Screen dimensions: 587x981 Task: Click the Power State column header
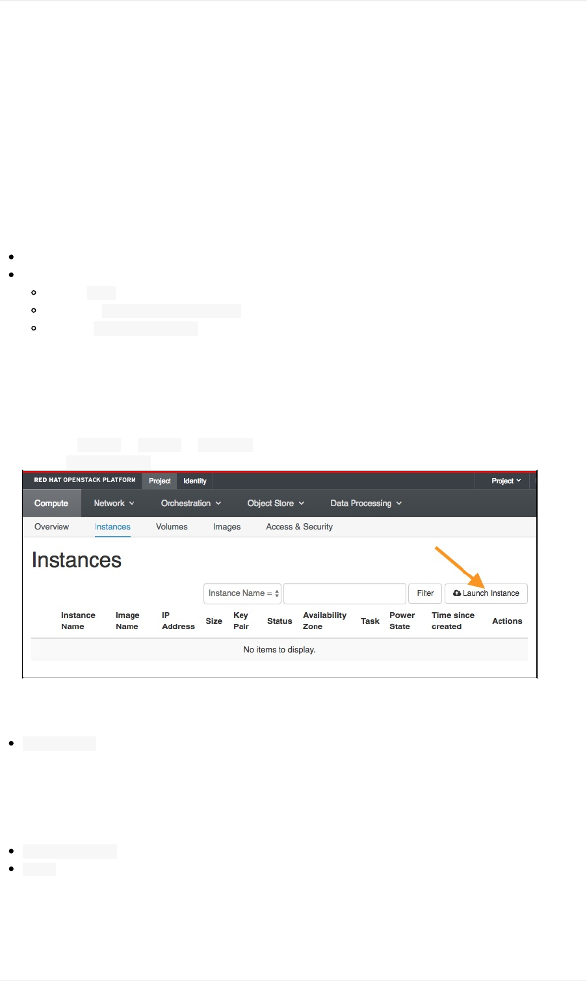[x=402, y=621]
